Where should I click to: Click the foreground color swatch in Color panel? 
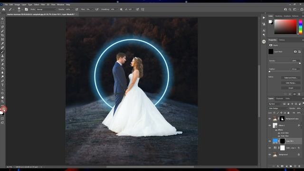270,22
